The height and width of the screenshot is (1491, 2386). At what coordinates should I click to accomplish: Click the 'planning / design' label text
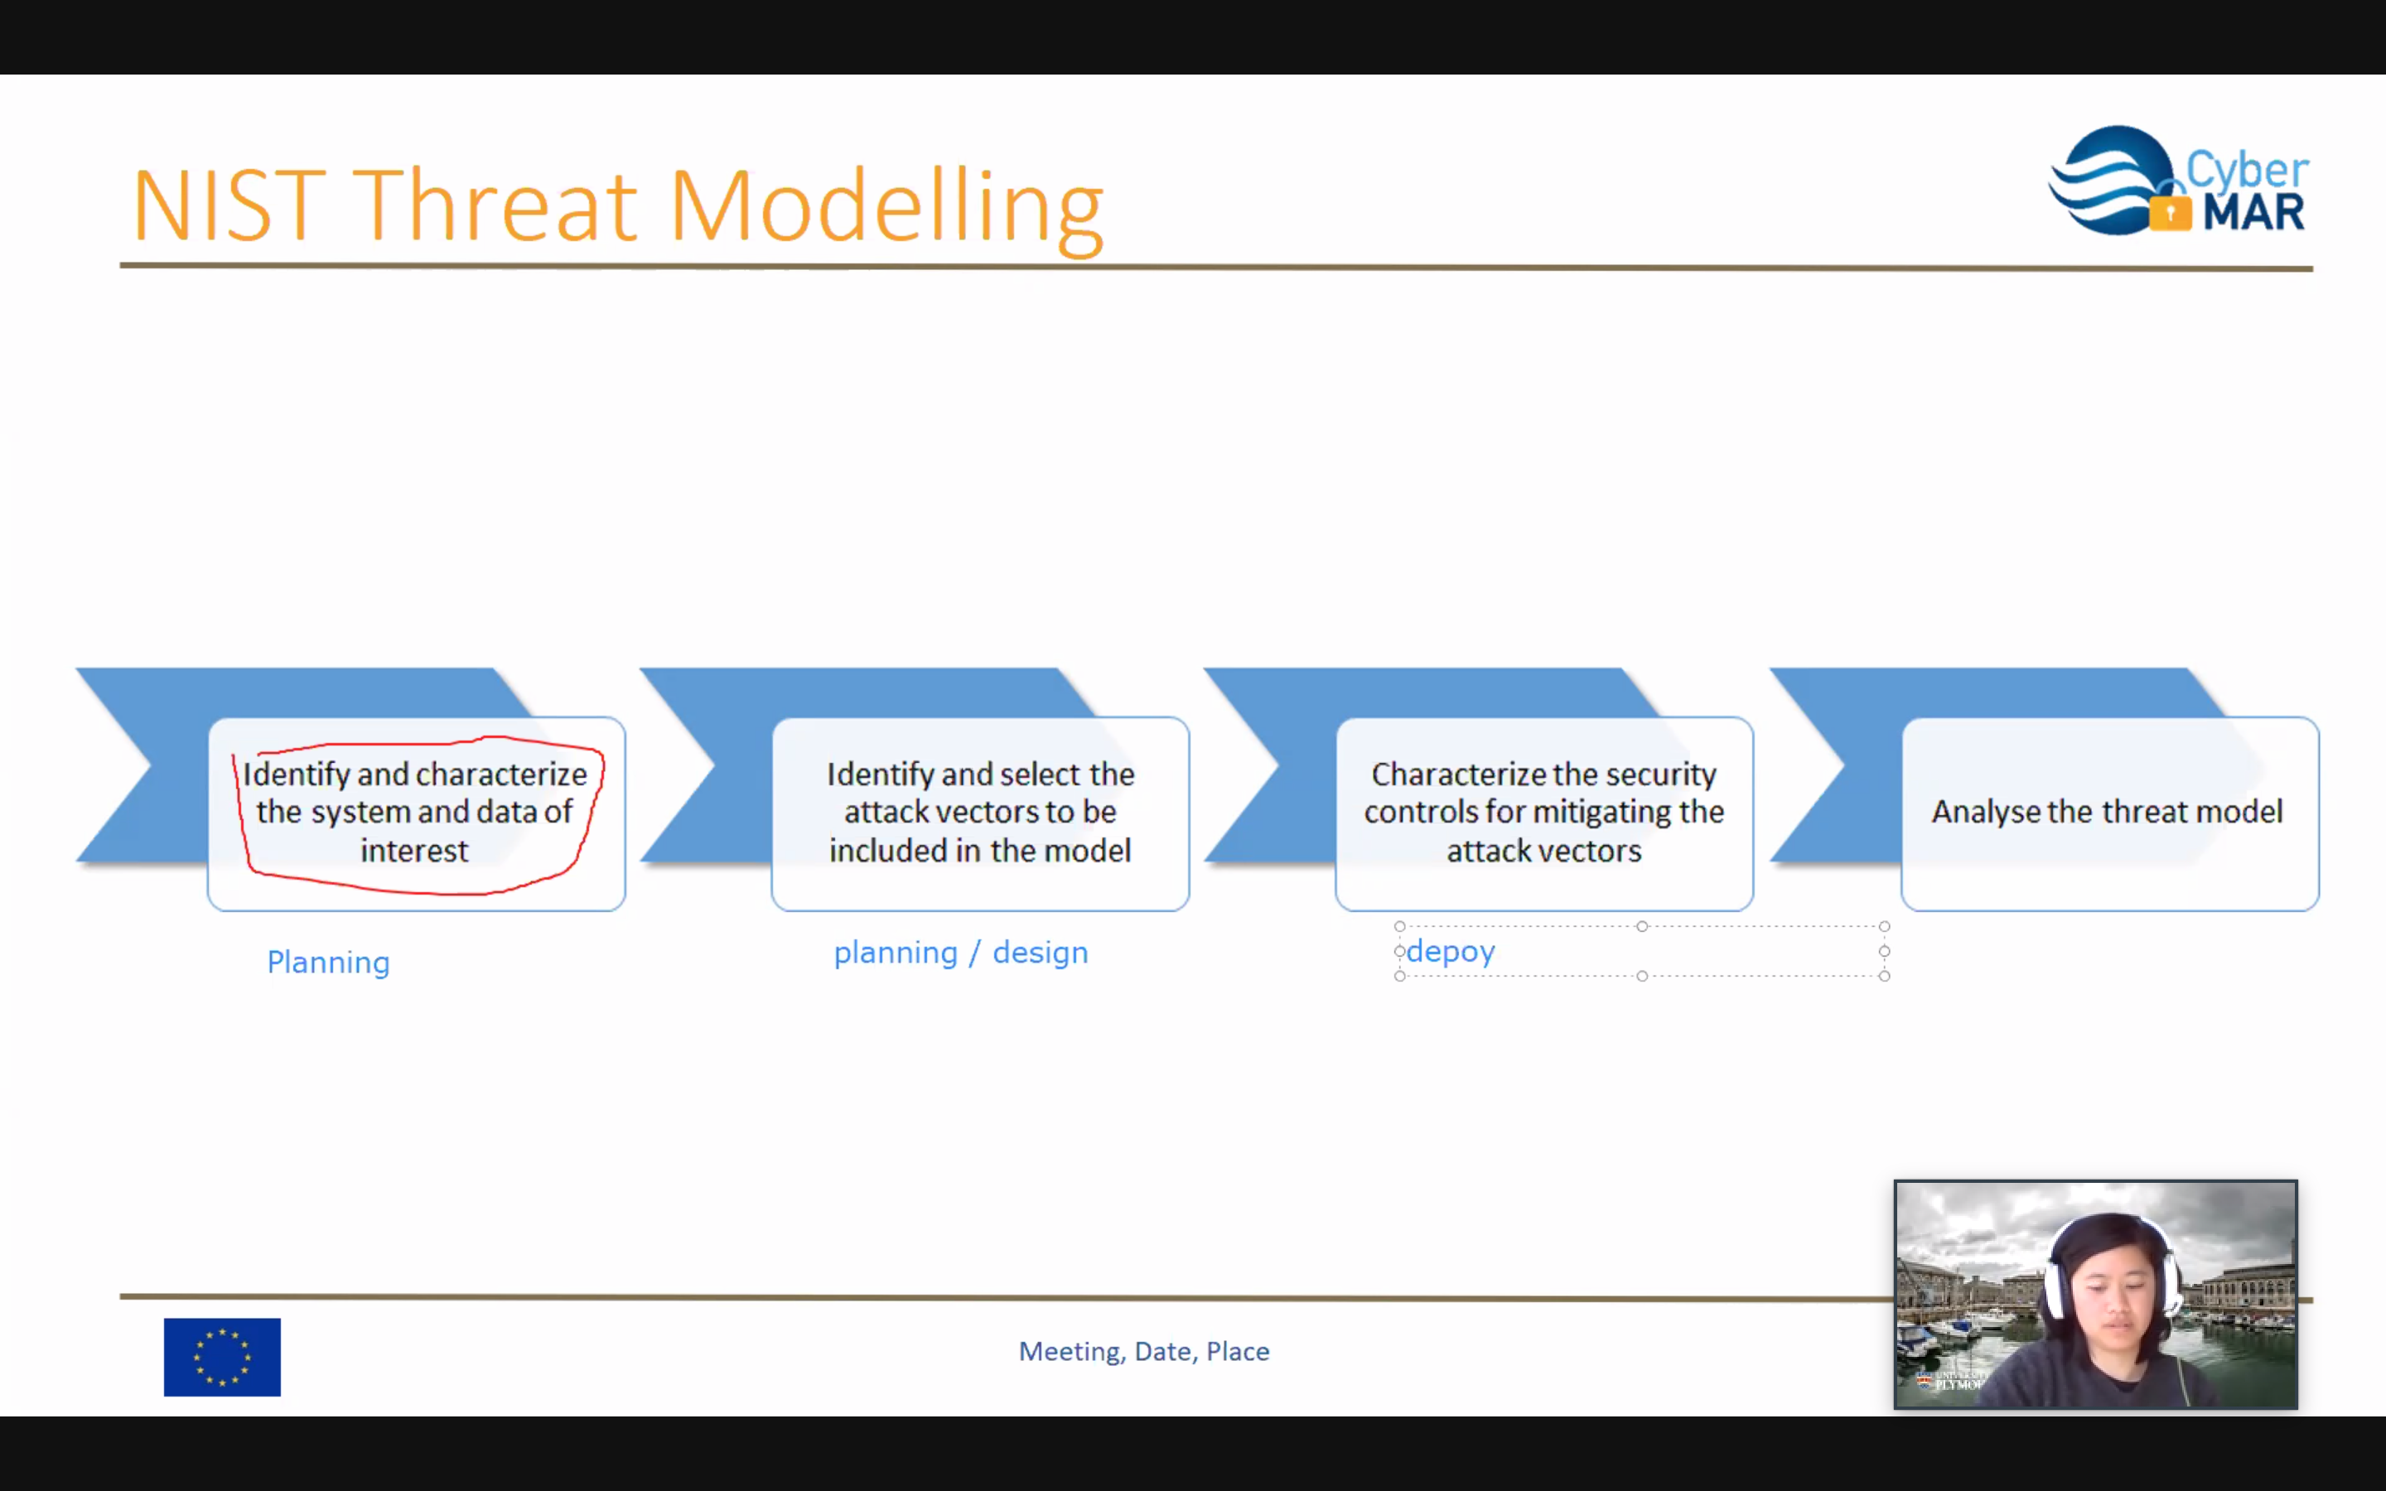tap(960, 953)
